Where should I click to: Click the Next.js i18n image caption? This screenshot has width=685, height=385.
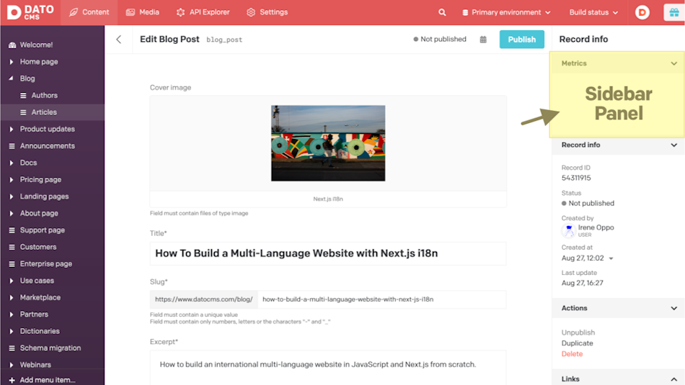(x=328, y=199)
